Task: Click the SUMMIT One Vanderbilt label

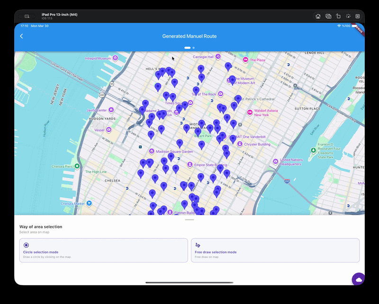Action: tap(247, 137)
